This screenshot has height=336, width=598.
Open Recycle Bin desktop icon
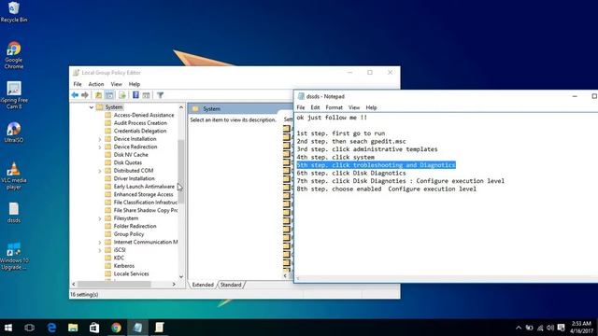point(14,12)
